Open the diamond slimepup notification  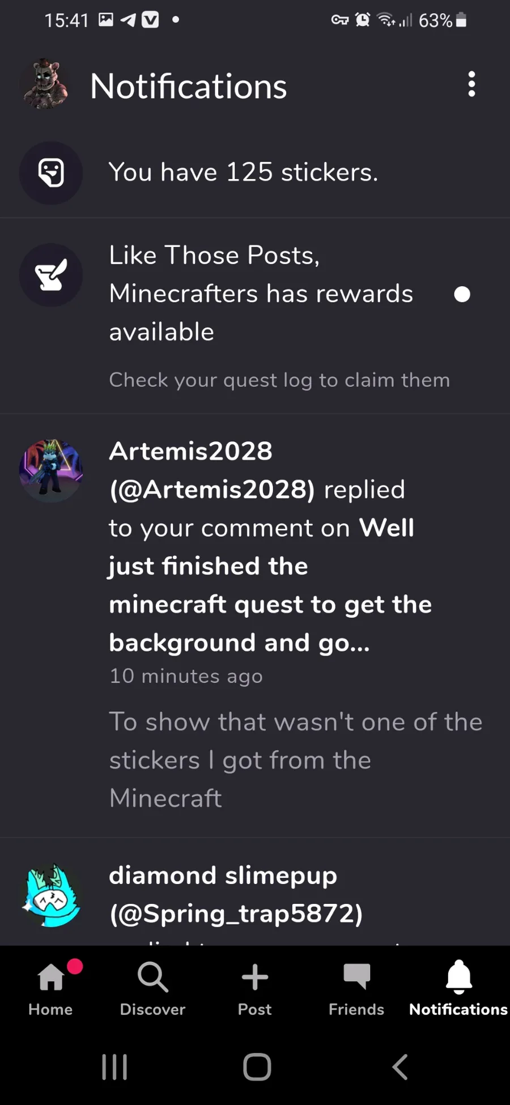[x=235, y=894]
